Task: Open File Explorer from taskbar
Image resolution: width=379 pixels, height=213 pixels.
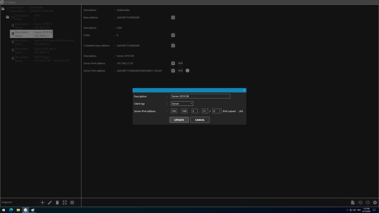Action: (x=18, y=210)
